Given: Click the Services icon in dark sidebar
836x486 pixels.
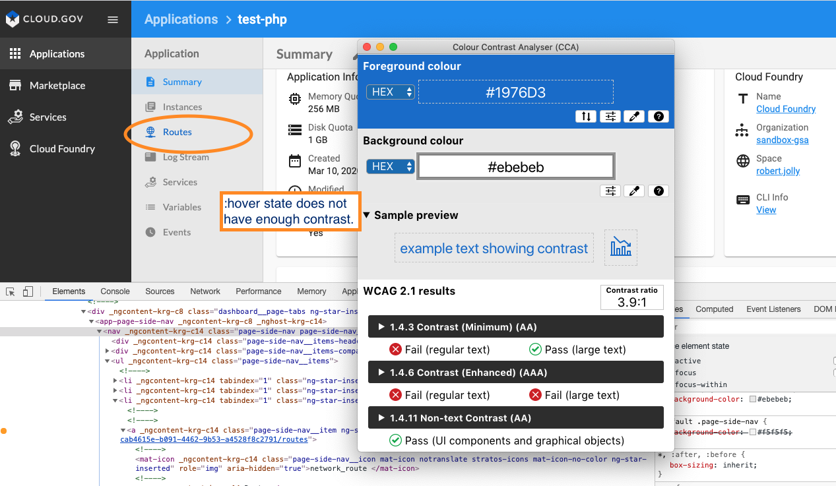Looking at the screenshot, I should [x=15, y=117].
